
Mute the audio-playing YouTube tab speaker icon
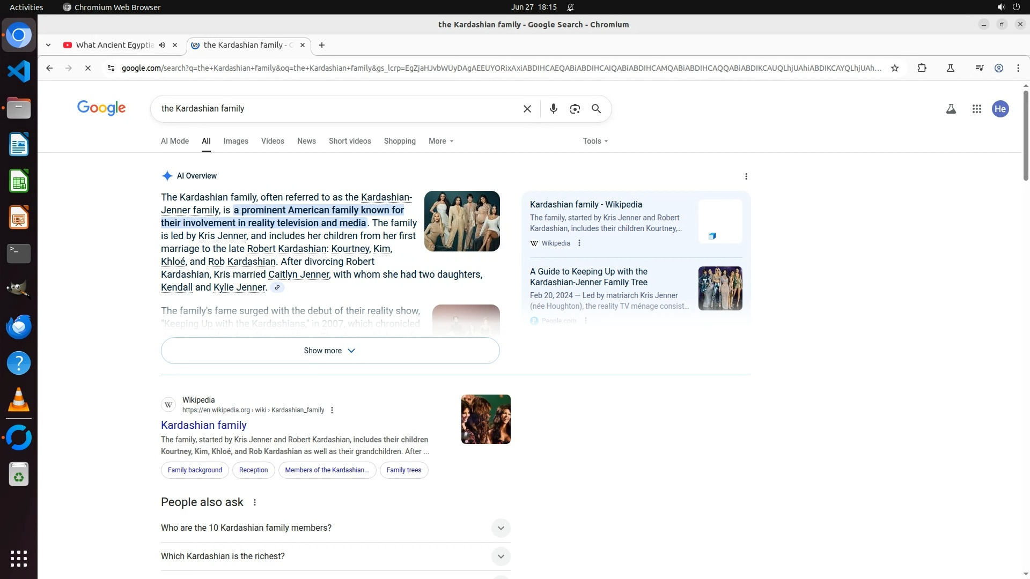pos(162,45)
